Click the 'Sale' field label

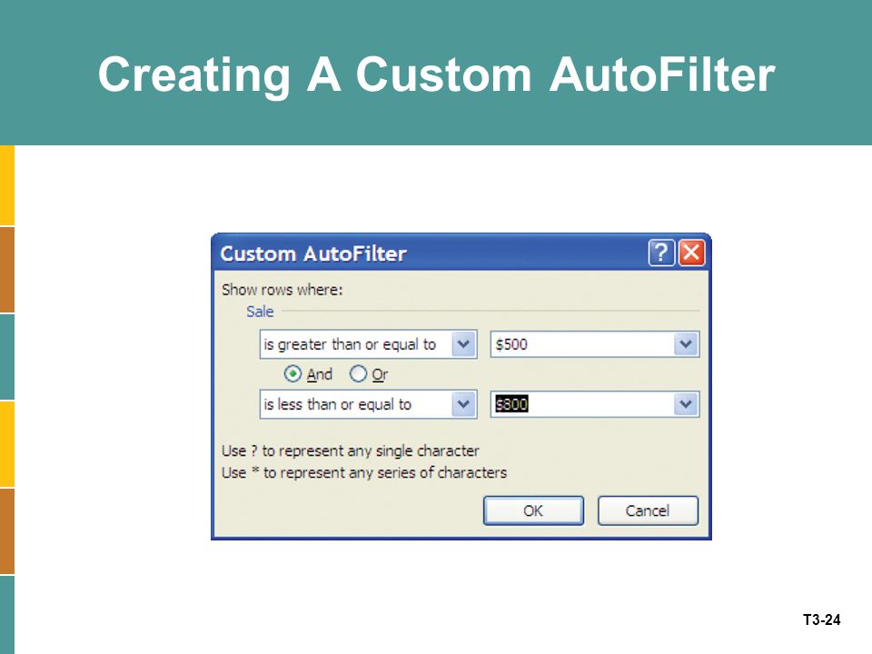260,312
